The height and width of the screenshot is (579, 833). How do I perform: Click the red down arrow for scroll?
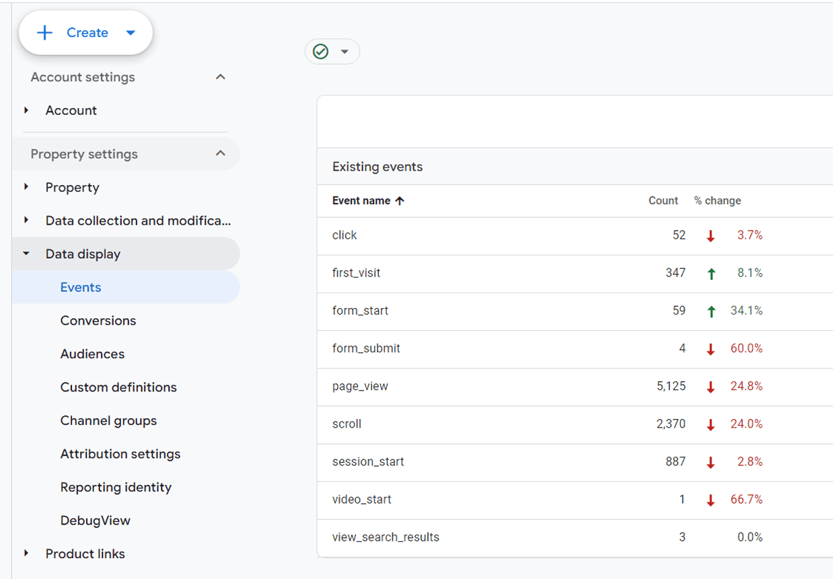click(x=711, y=424)
